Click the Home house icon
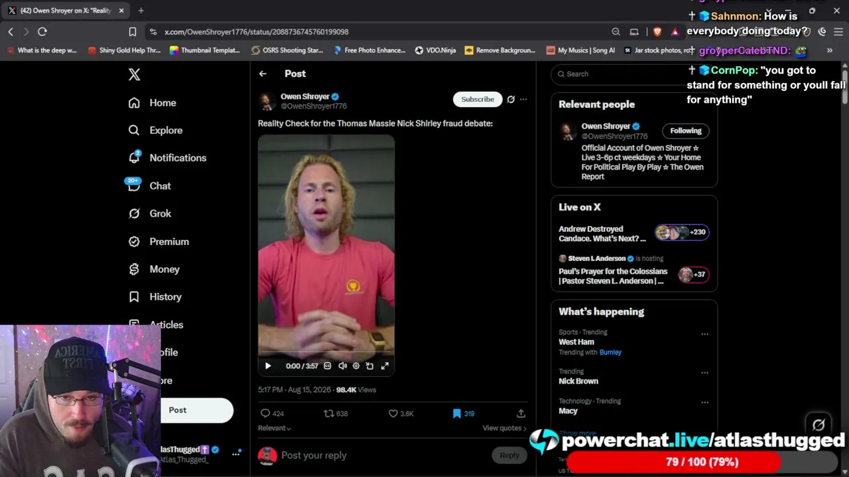The height and width of the screenshot is (477, 849). 134,103
